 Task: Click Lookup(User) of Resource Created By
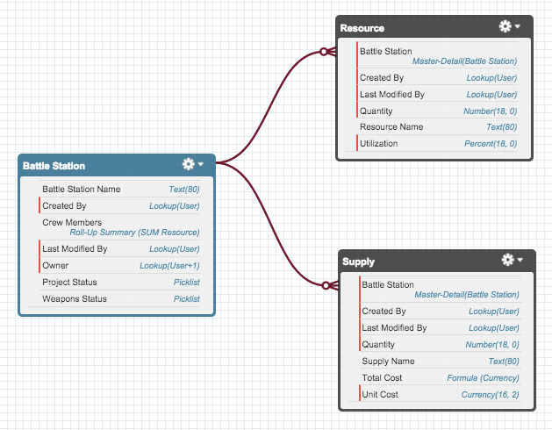(491, 78)
